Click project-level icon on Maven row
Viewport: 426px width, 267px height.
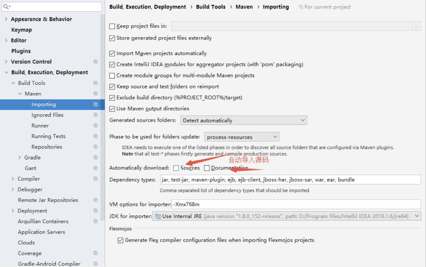[96, 94]
